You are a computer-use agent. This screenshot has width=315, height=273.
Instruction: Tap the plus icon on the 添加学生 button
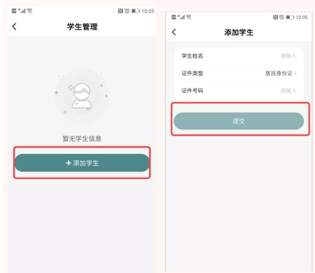tap(69, 163)
